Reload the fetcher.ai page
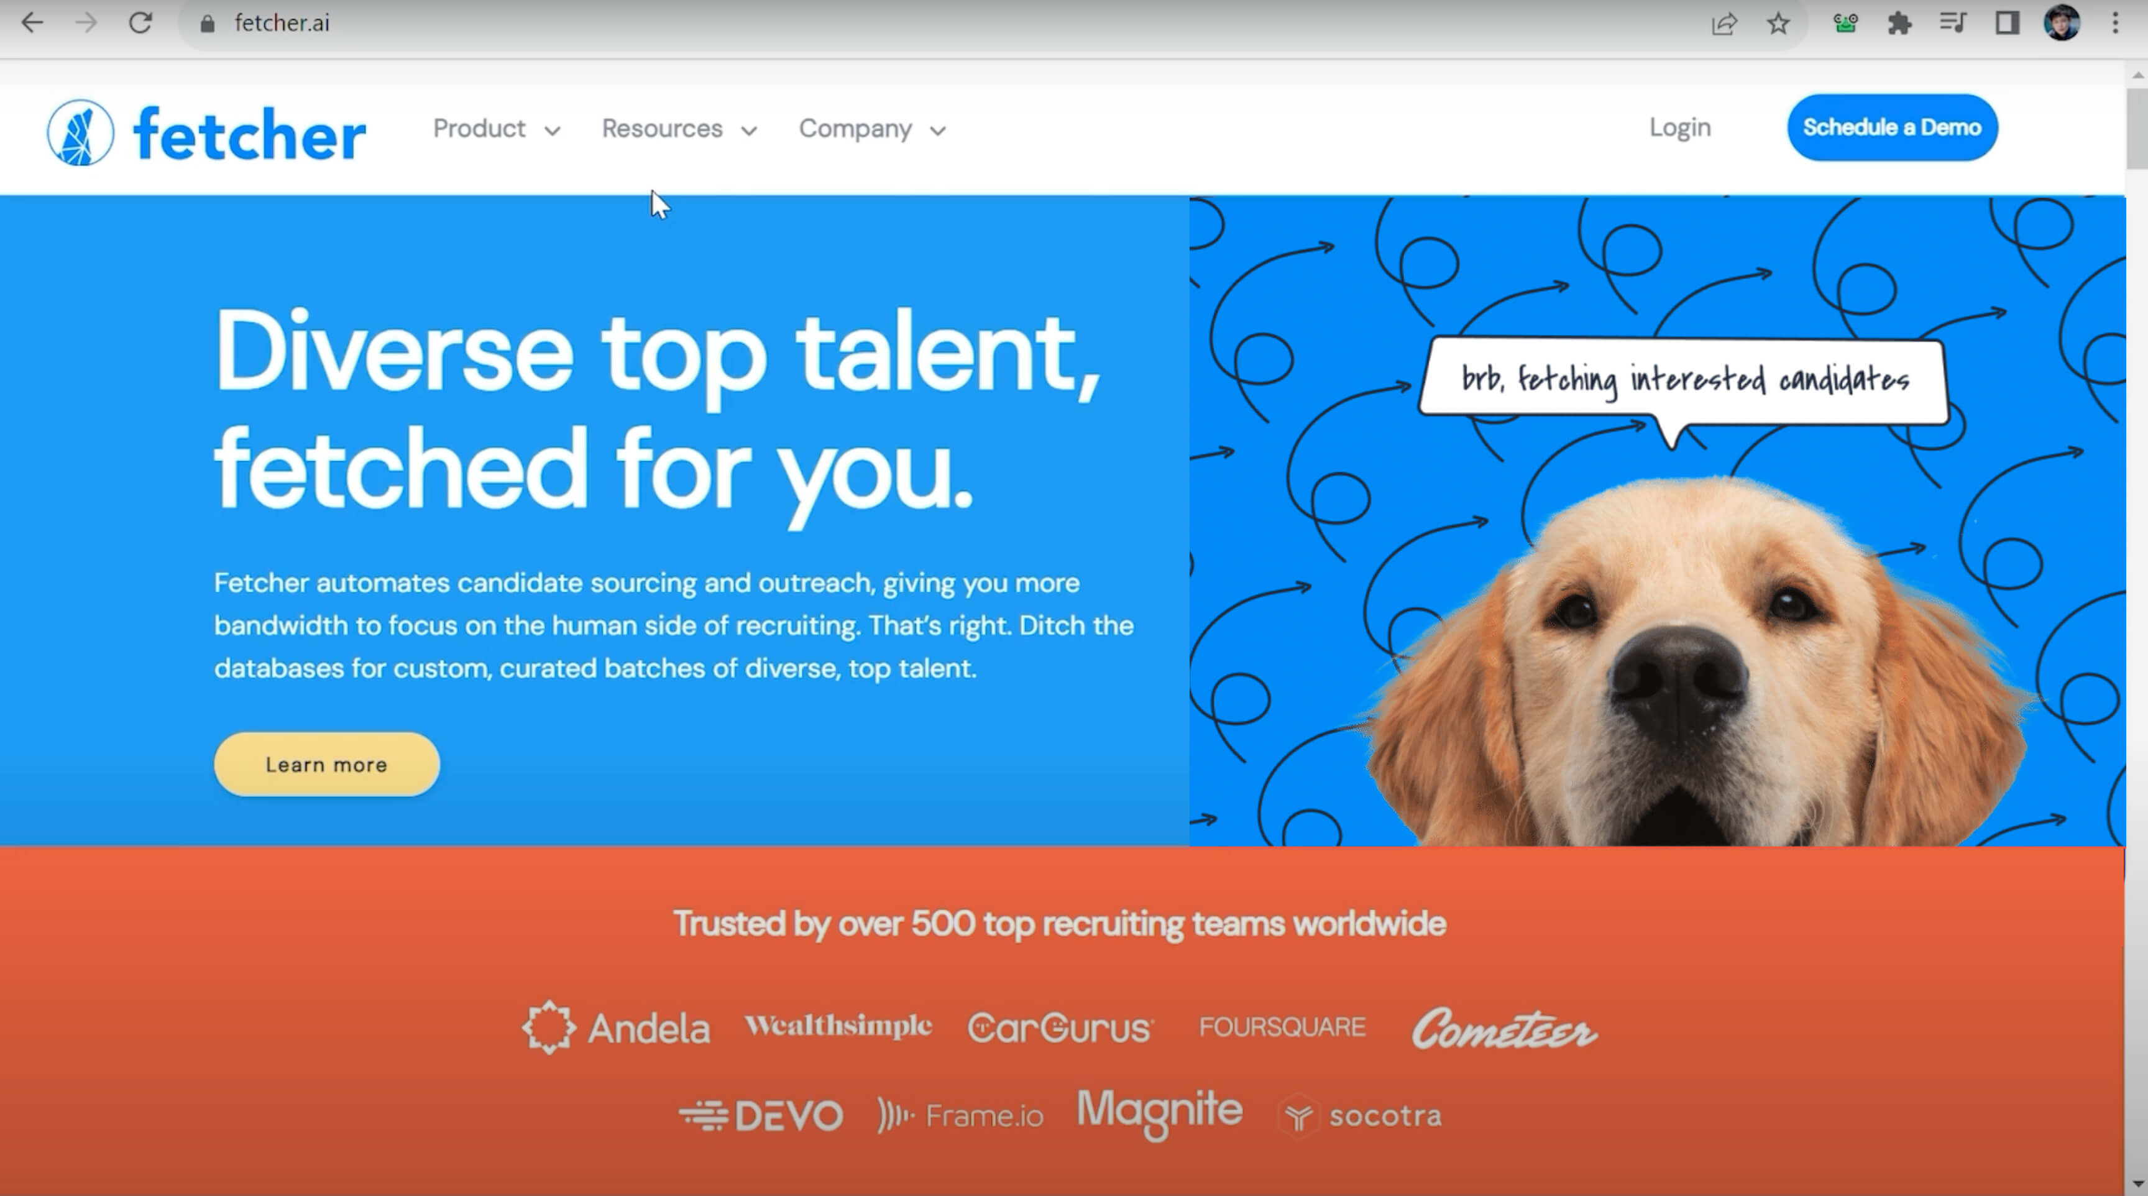Screen dimensions: 2148x1196 click(140, 22)
